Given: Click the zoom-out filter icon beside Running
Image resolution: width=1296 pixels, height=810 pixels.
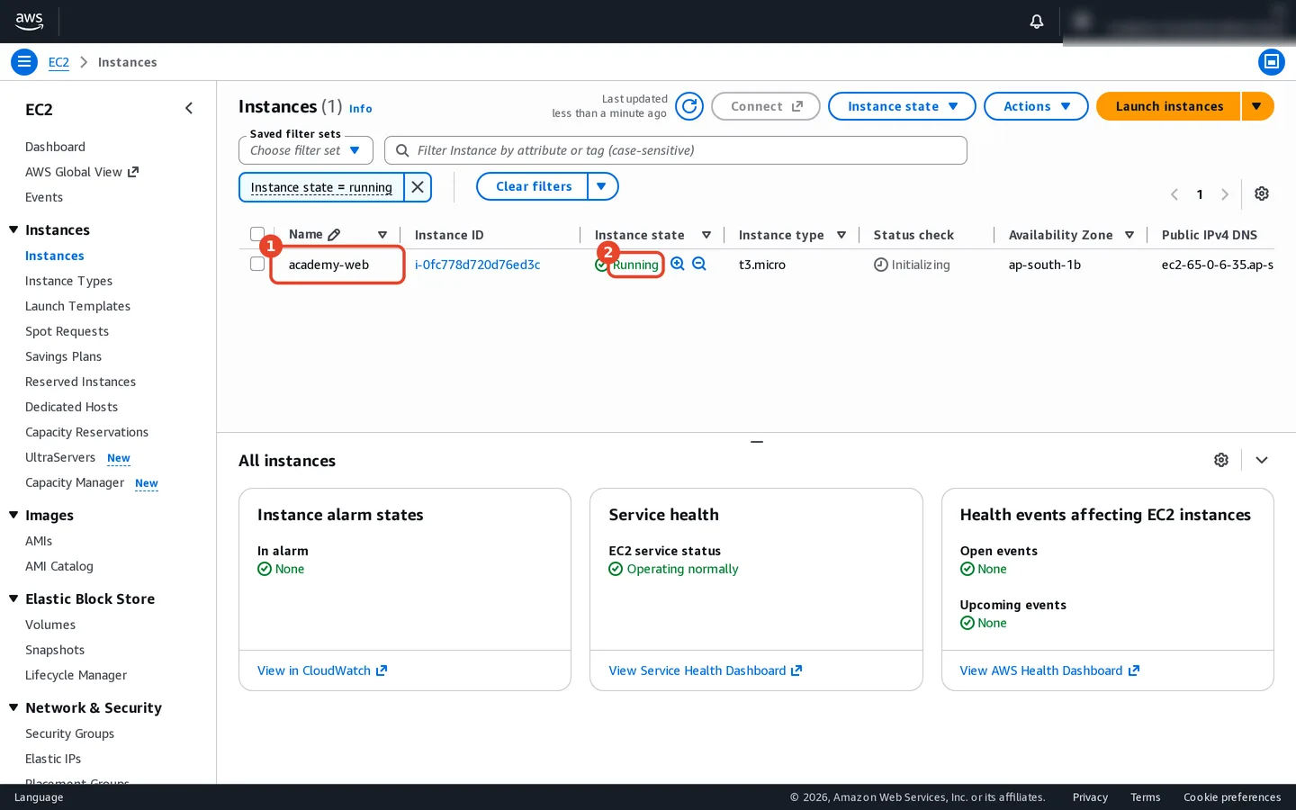Looking at the screenshot, I should (x=699, y=264).
